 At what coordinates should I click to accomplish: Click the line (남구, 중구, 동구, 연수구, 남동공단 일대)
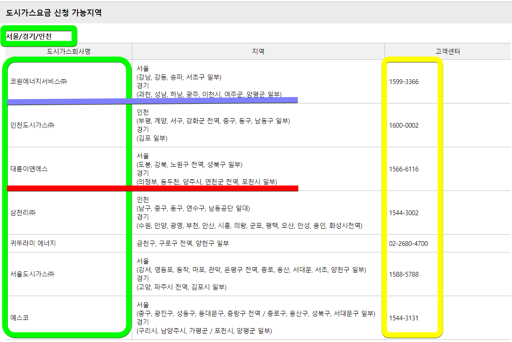193,208
